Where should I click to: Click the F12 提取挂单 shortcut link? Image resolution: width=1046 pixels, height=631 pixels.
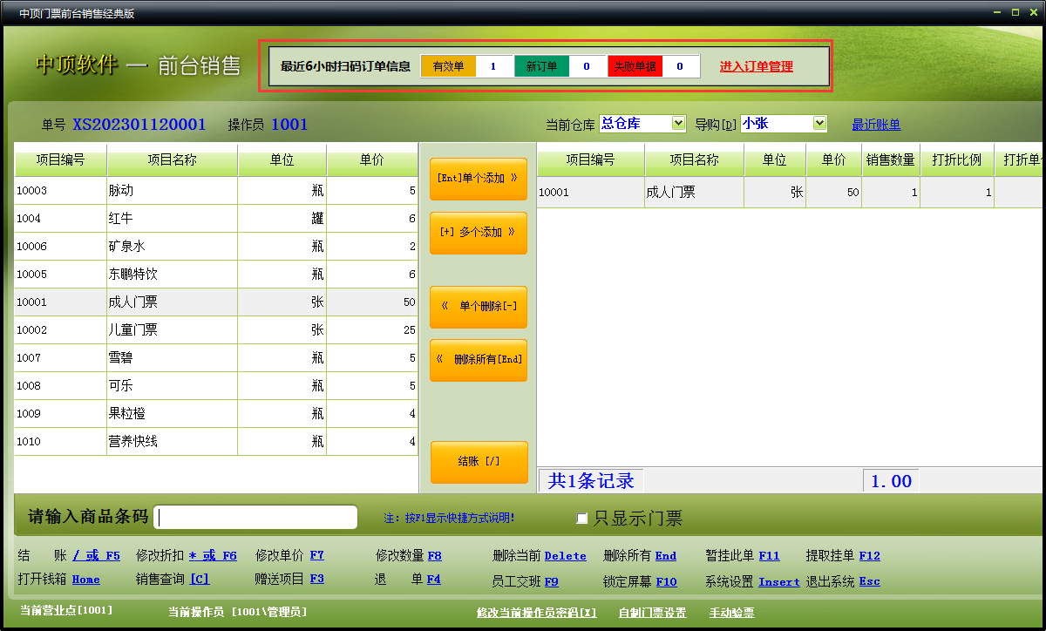coord(869,555)
